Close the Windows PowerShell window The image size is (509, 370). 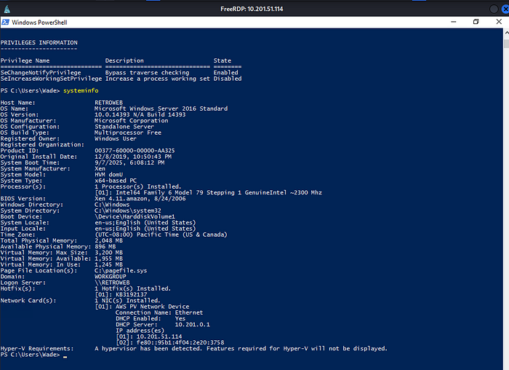pyautogui.click(x=499, y=22)
